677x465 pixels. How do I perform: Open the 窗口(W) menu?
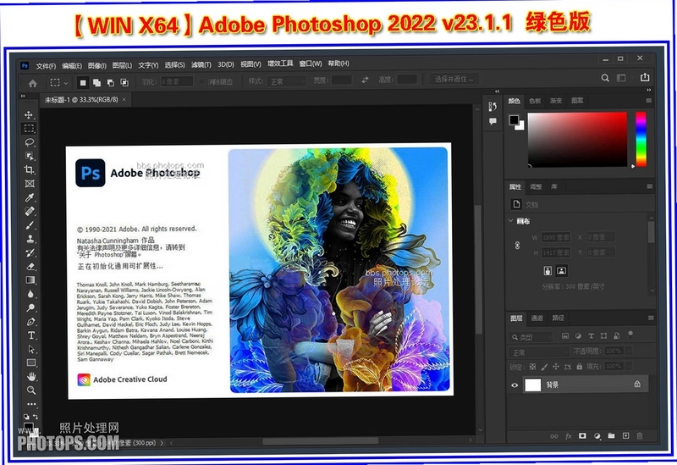pos(311,64)
